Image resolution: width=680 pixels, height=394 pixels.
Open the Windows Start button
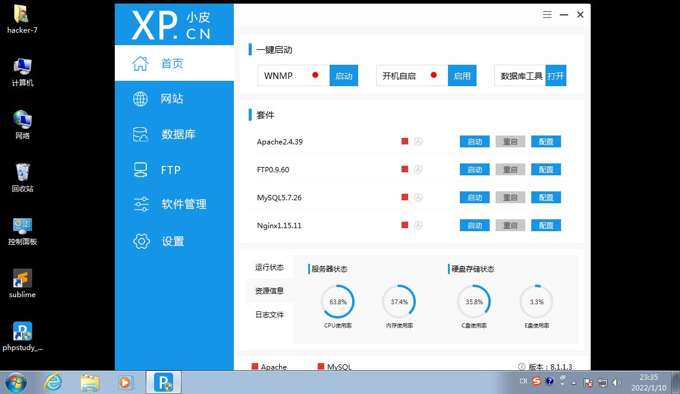(16, 382)
